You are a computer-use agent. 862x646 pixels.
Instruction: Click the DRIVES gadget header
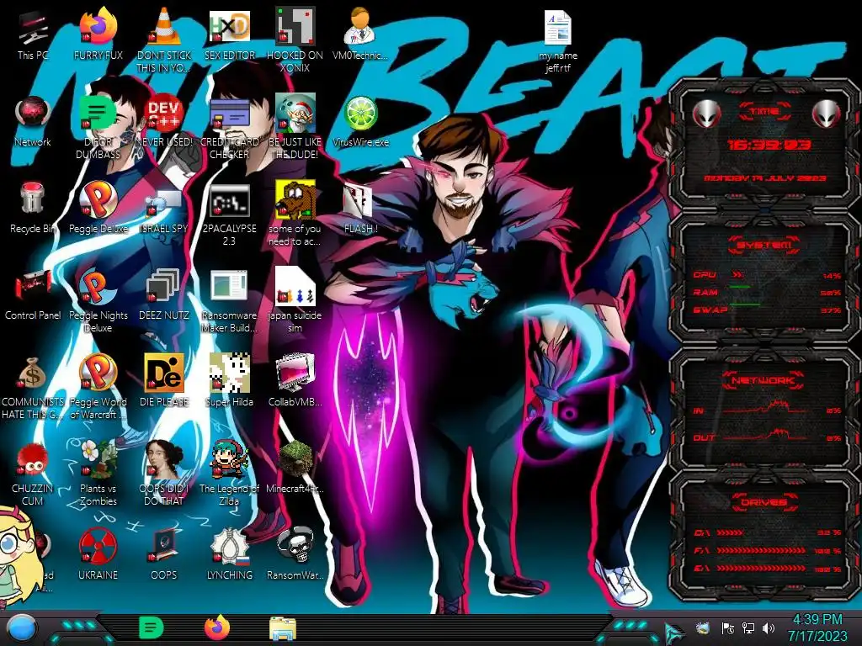763,502
